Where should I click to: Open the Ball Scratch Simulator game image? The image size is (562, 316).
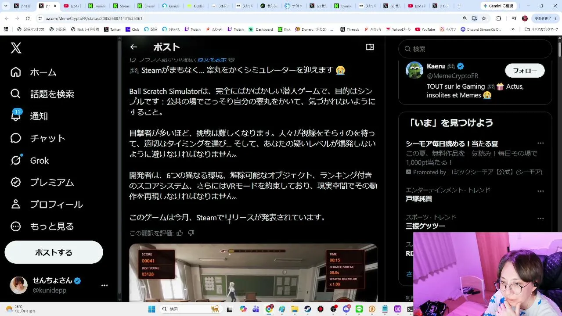coord(253,273)
